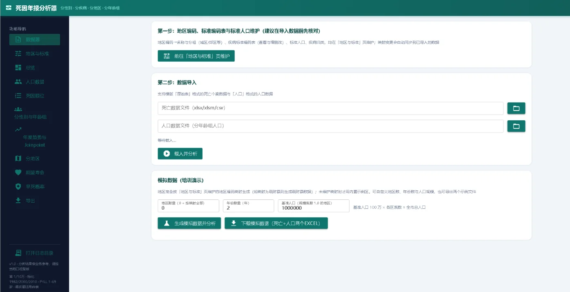The height and width of the screenshot is (292, 570).
Task: Switch to the 地区与标准 sidebar page
Action: [x=35, y=54]
